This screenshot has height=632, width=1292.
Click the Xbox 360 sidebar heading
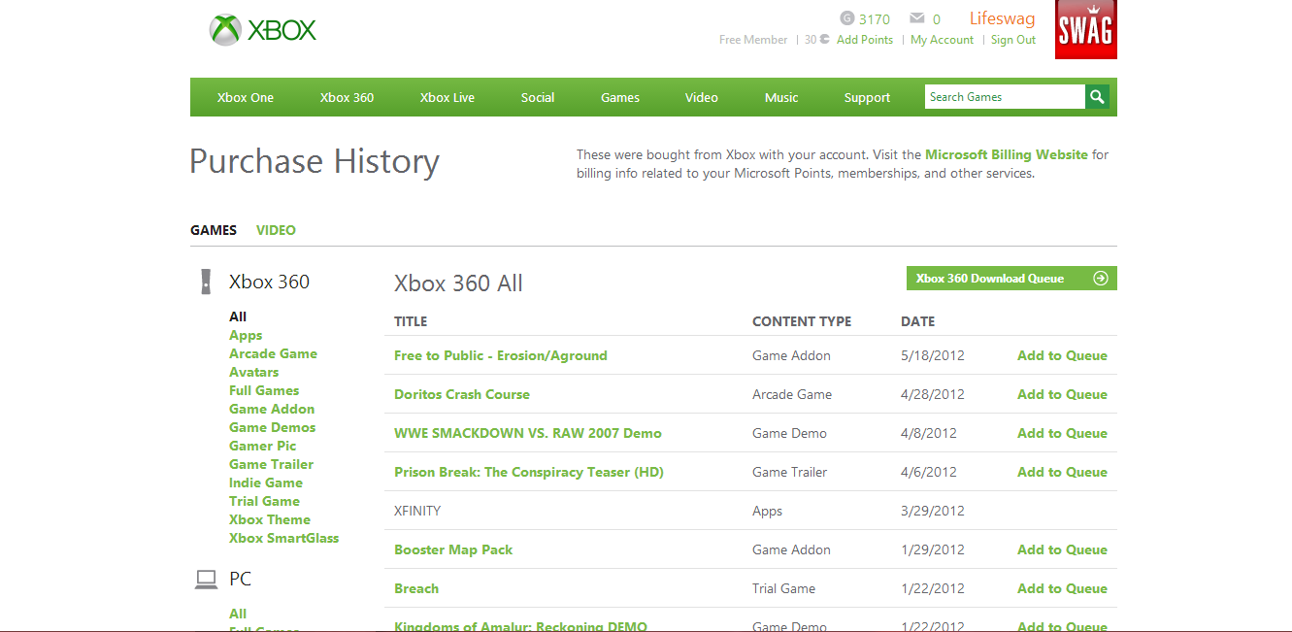(269, 282)
